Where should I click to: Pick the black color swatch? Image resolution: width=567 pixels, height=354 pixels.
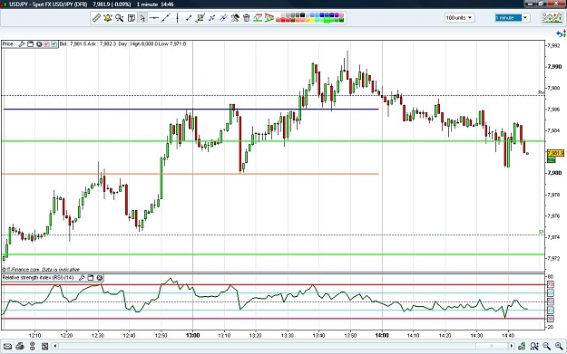[x=302, y=15]
